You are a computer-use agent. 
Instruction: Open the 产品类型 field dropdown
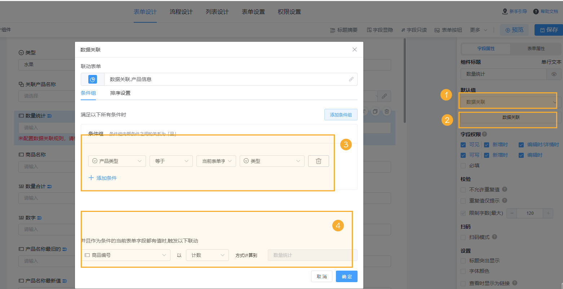[117, 161]
